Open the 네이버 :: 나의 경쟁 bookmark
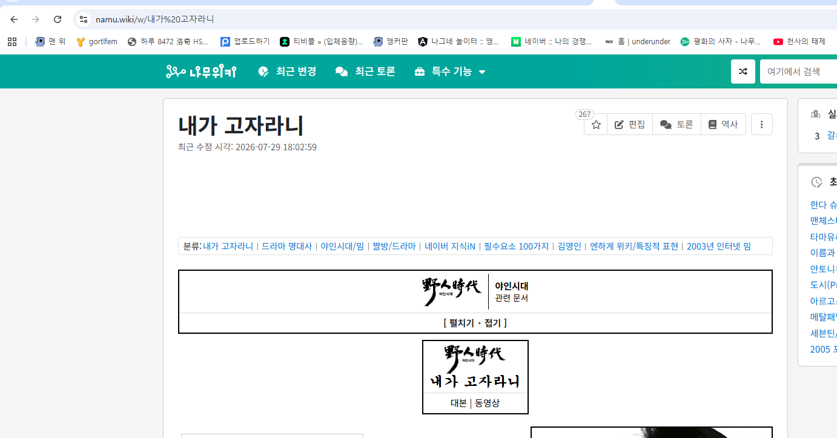The height and width of the screenshot is (438, 837). pos(552,41)
